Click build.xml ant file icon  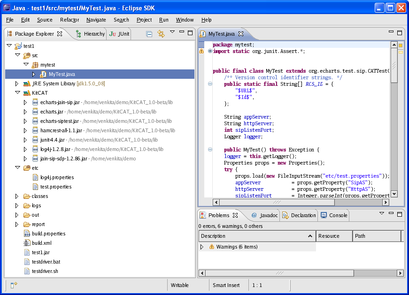click(x=27, y=243)
